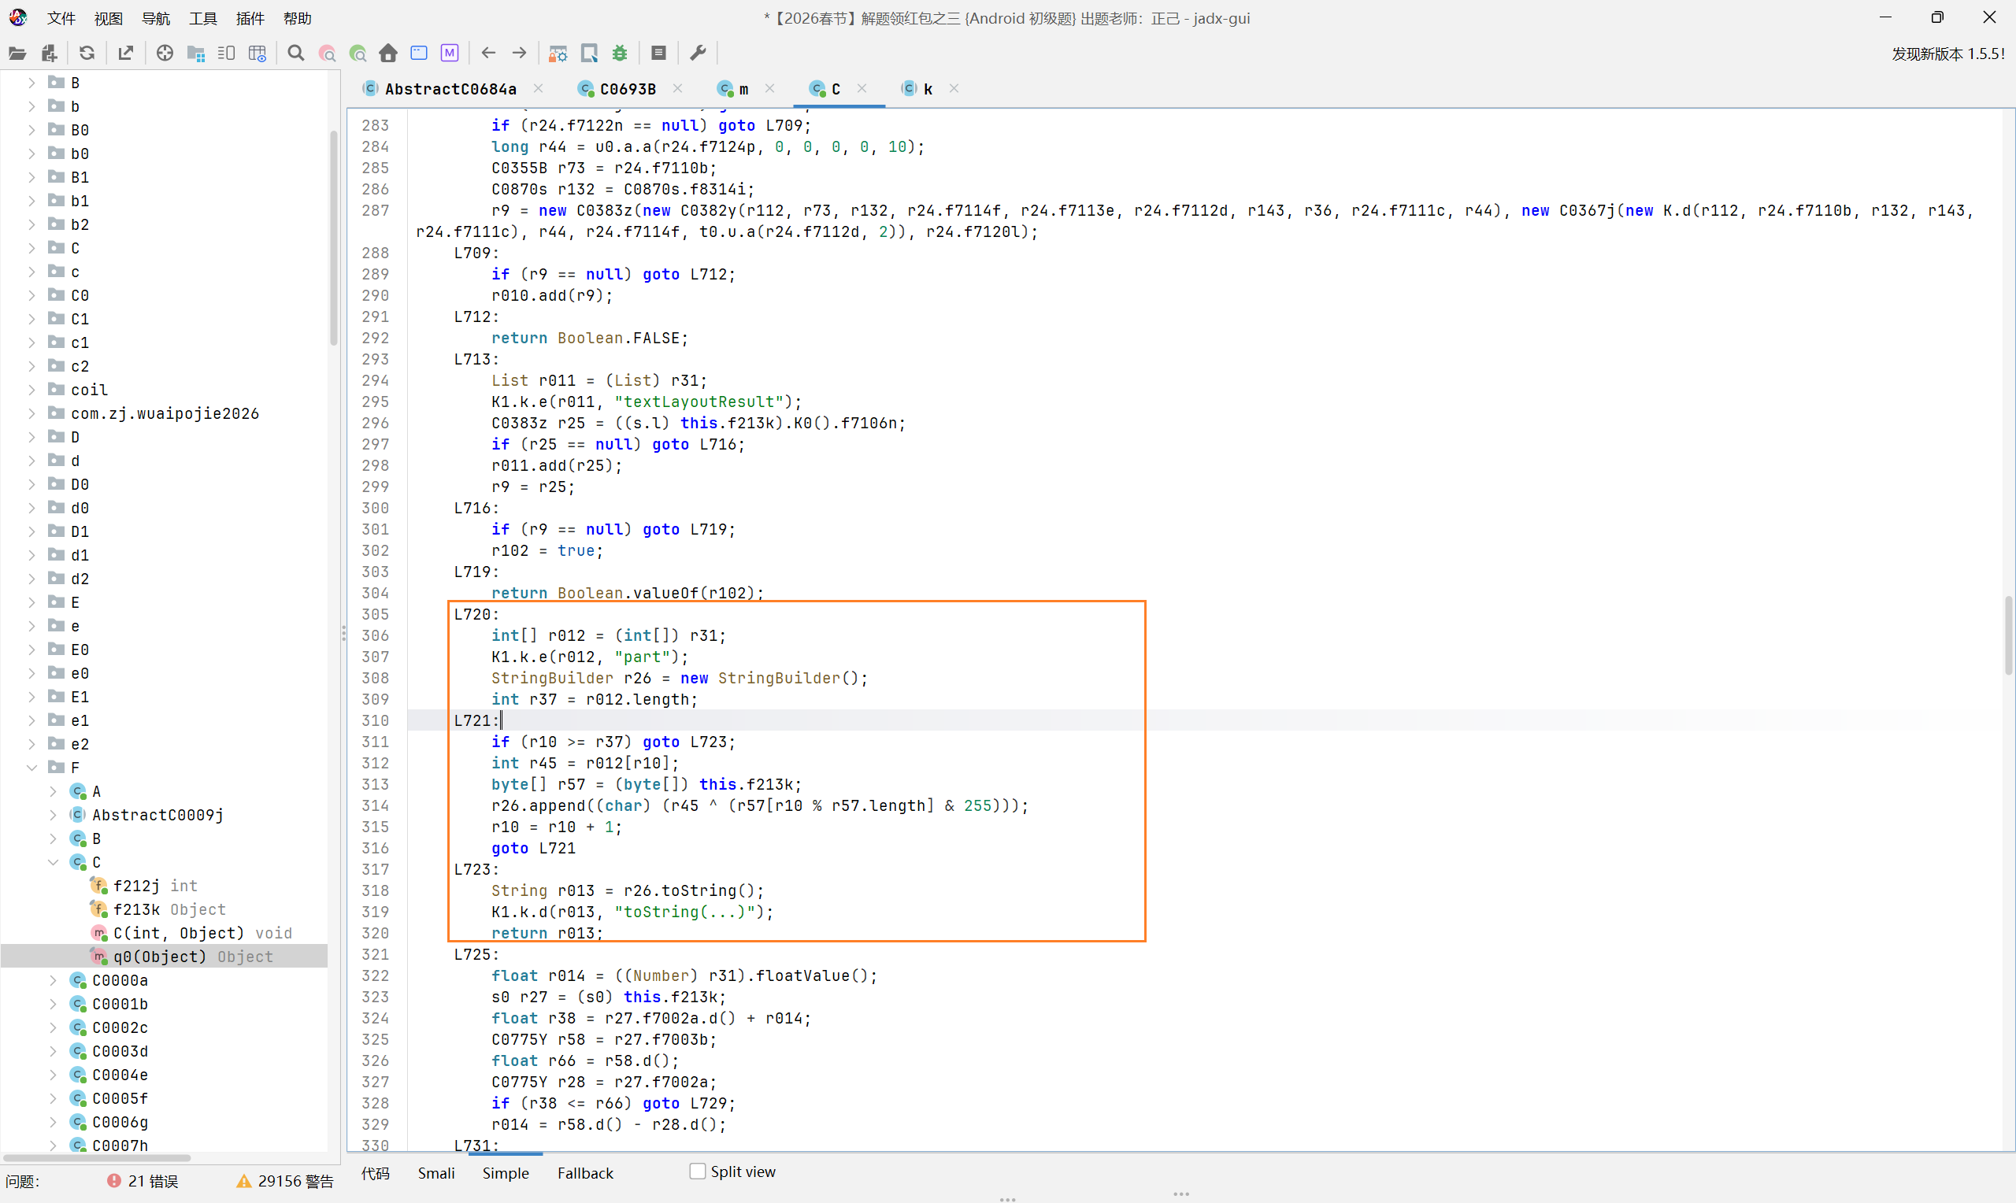Switch to the C0693B tab
Viewport: 2016px width, 1203px height.
click(x=627, y=89)
